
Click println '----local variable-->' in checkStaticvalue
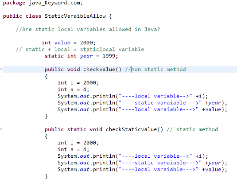tap(133, 156)
